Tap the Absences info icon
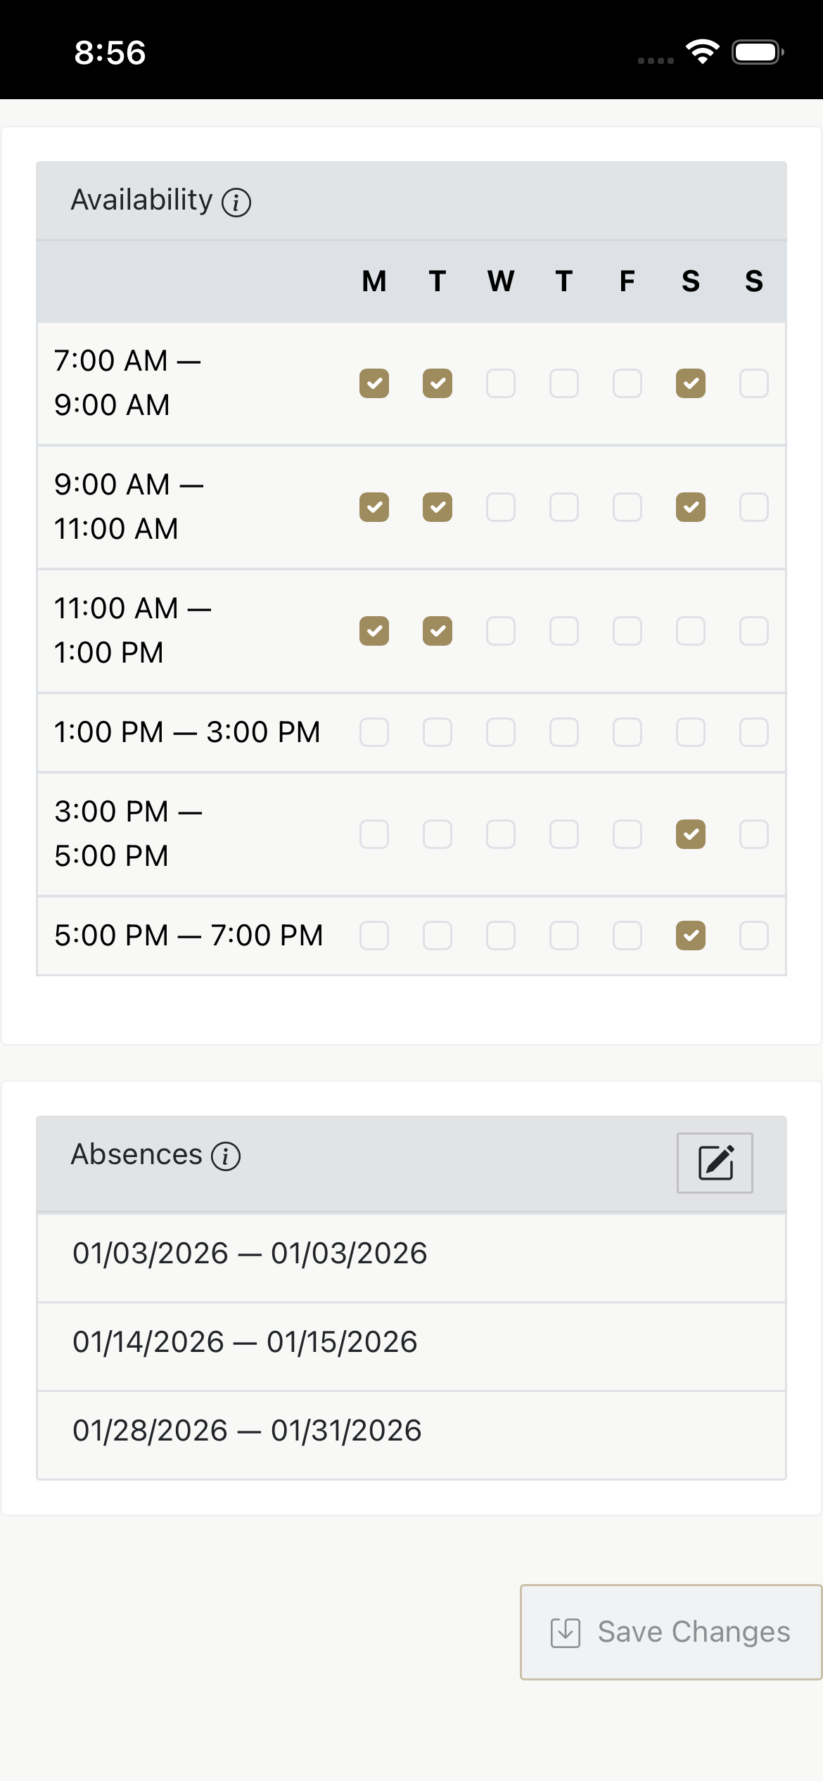 [x=226, y=1156]
